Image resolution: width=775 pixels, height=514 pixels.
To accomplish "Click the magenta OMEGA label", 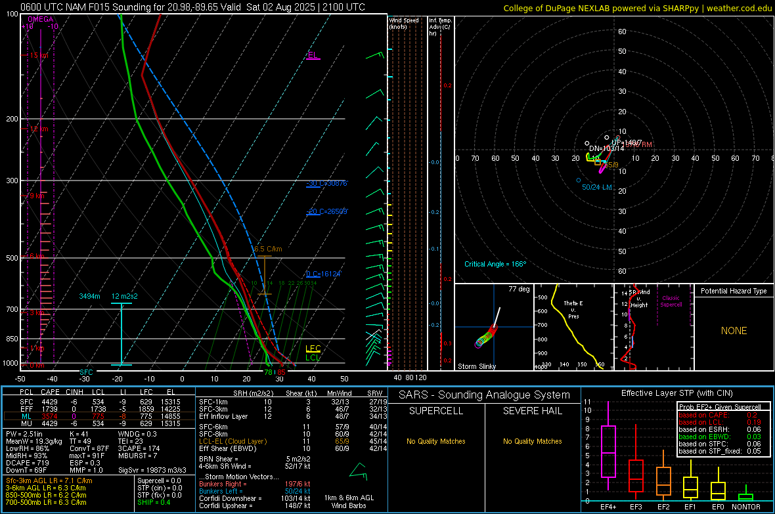I will 41,19.
